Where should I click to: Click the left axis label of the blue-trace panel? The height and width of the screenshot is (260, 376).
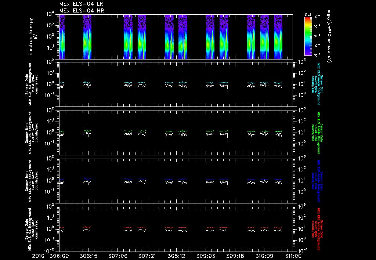(x=32, y=181)
